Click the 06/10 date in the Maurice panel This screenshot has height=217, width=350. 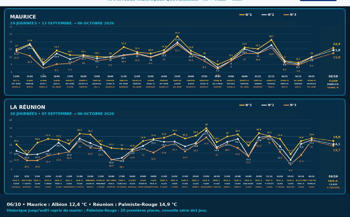333,76
